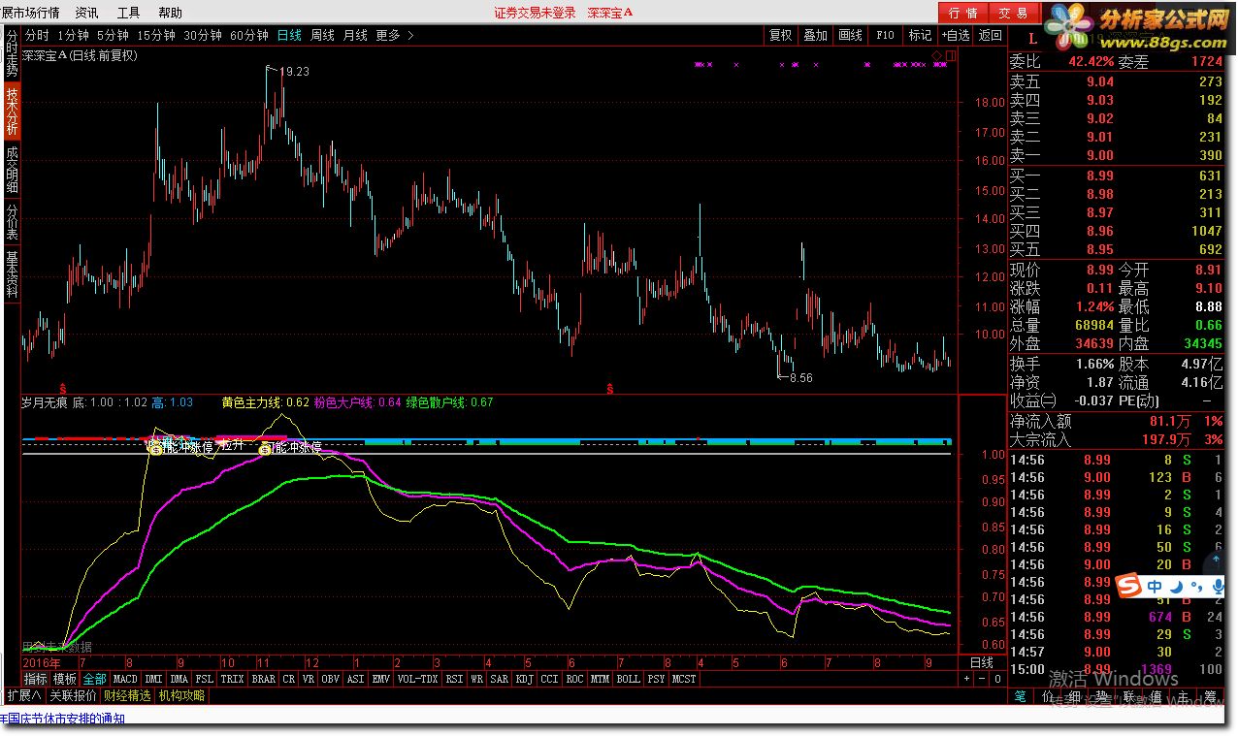The height and width of the screenshot is (736, 1238).
Task: Click the plus button beside the indicator tabs
Action: tap(966, 680)
